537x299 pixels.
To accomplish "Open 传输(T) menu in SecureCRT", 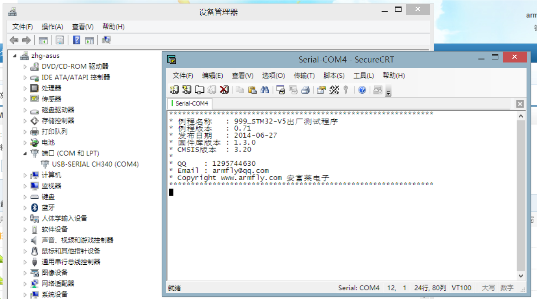I will coord(304,76).
